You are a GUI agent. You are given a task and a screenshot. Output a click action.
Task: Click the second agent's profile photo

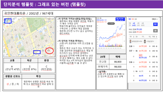click(x=145, y=41)
